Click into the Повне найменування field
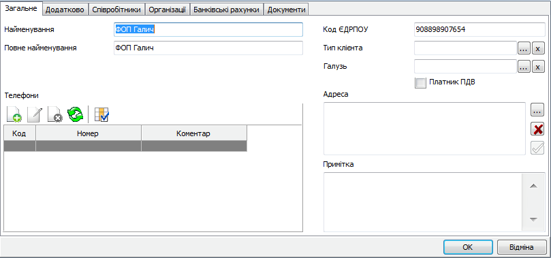 pyautogui.click(x=208, y=48)
